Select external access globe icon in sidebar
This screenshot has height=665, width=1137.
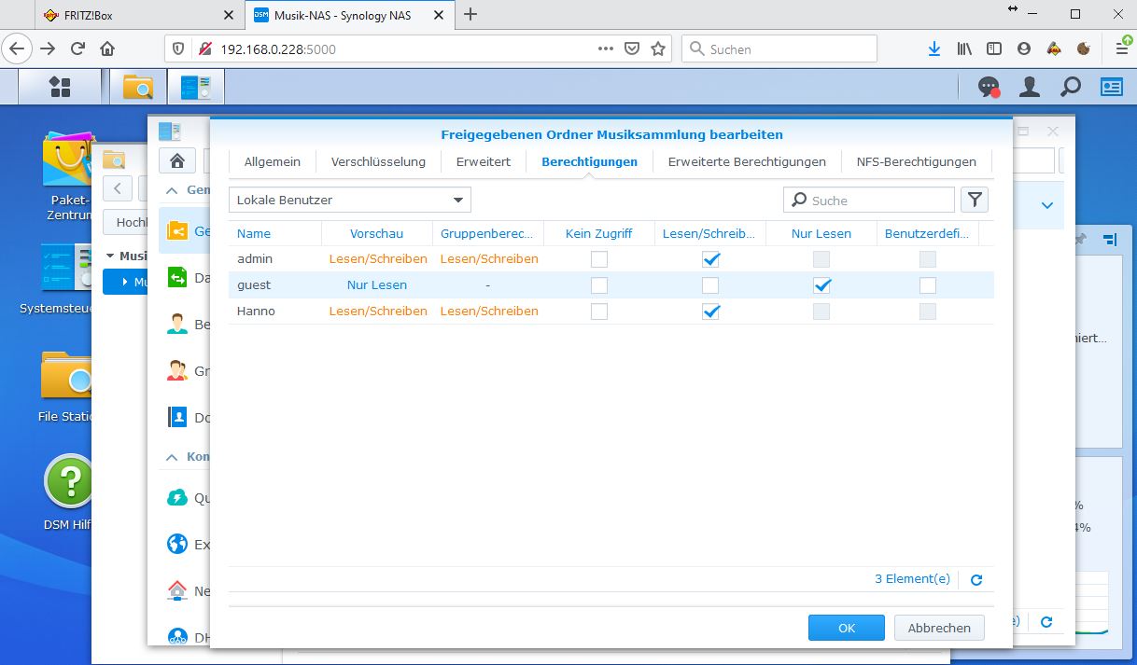pyautogui.click(x=177, y=544)
